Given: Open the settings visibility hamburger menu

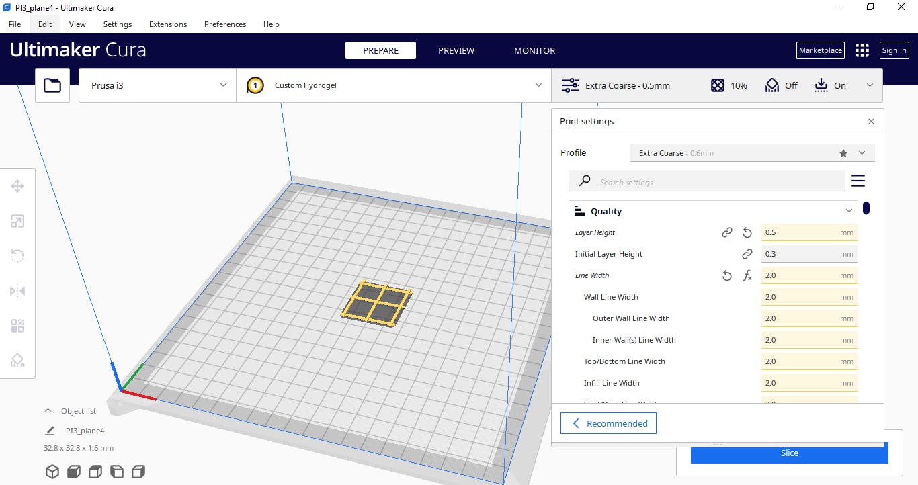Looking at the screenshot, I should (x=858, y=181).
